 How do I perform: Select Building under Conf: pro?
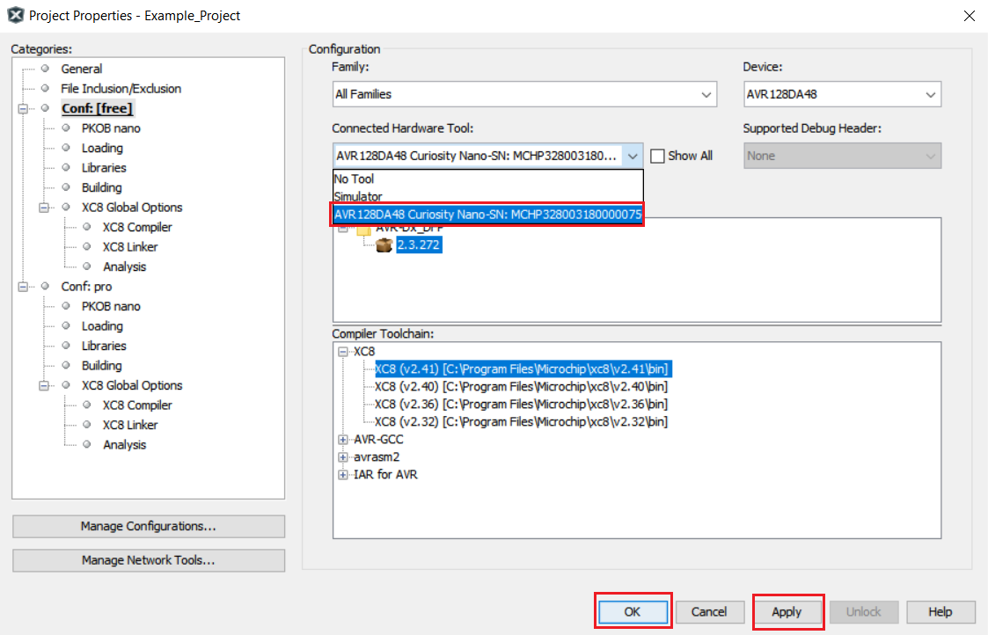click(101, 366)
